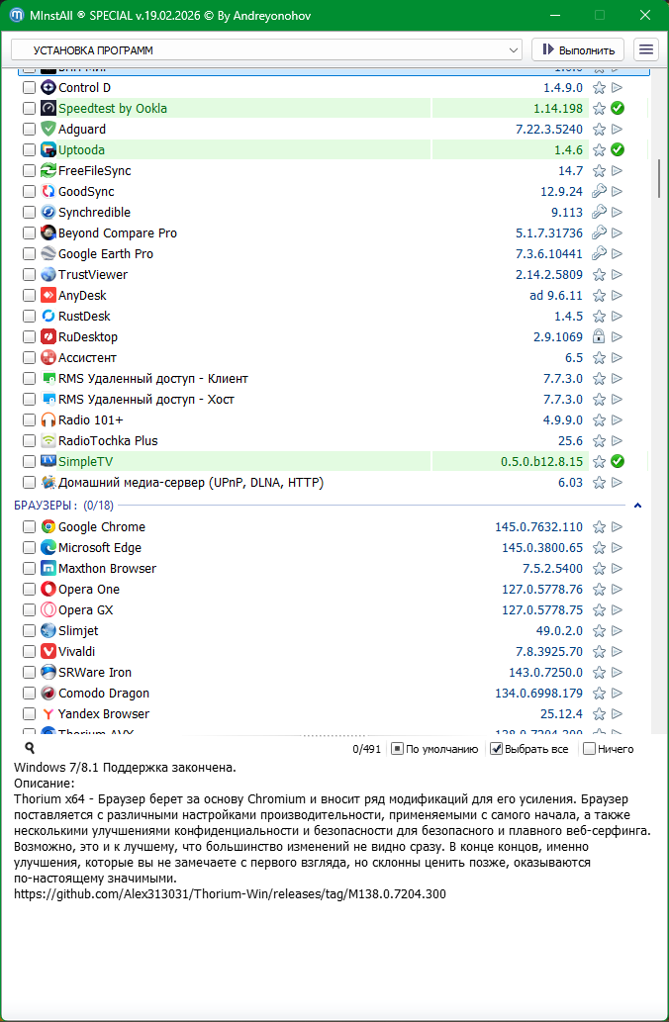Viewport: 669px width, 1022px height.
Task: Toggle the 'Выбрать все' checkbox
Action: click(497, 749)
